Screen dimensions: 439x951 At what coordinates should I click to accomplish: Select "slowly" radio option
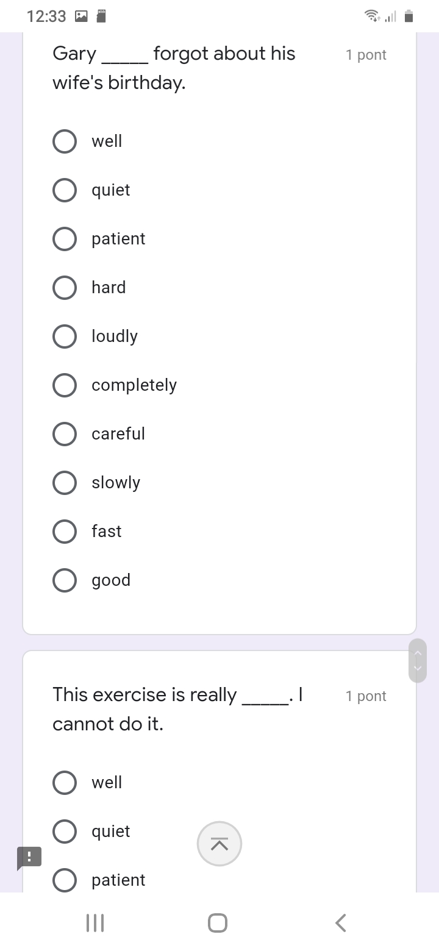pos(65,483)
